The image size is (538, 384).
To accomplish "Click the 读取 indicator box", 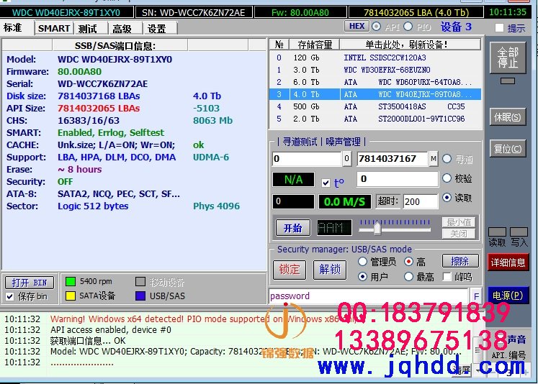I will tap(497, 232).
